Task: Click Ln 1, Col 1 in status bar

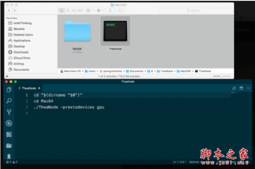Action: point(179,162)
